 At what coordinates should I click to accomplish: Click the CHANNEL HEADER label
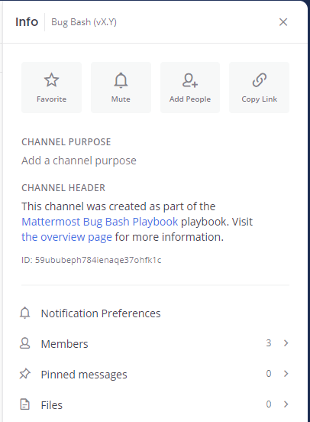click(63, 188)
